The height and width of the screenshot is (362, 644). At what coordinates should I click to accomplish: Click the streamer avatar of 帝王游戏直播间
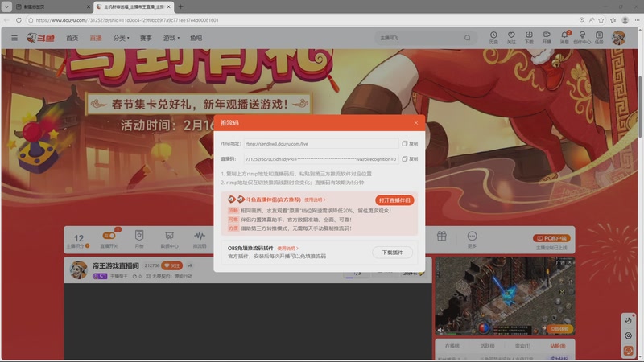click(x=78, y=269)
